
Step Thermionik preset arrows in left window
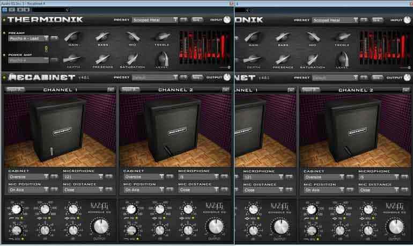coord(183,20)
